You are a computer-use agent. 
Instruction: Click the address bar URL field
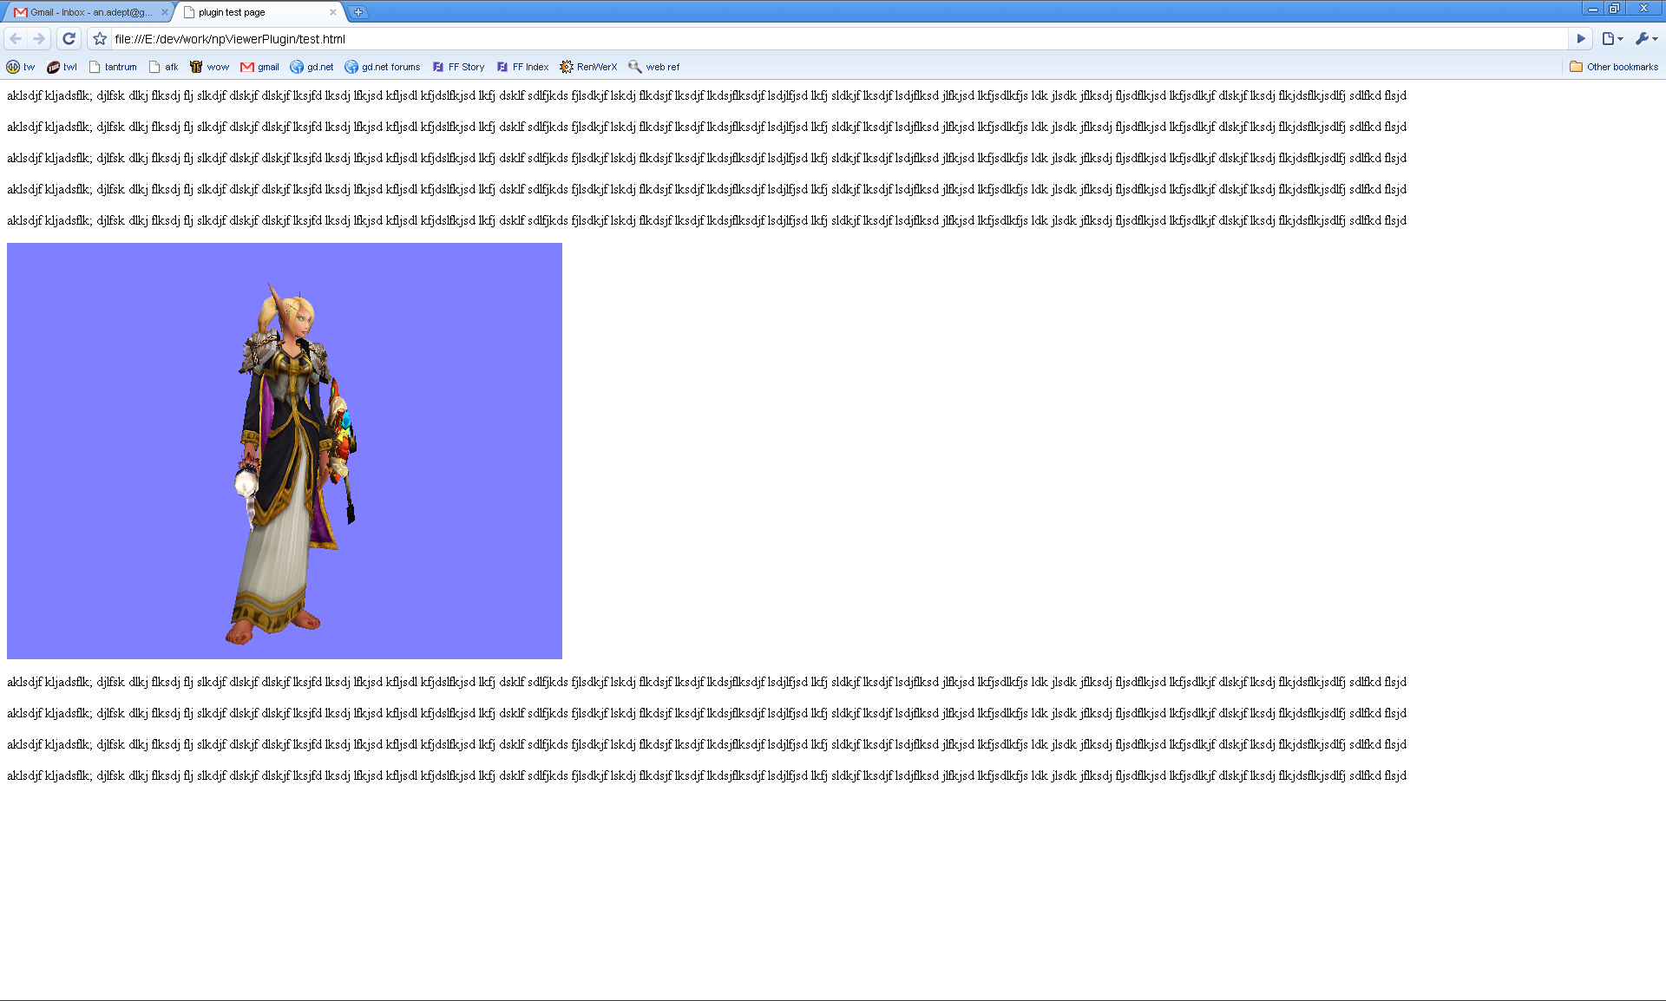click(781, 38)
